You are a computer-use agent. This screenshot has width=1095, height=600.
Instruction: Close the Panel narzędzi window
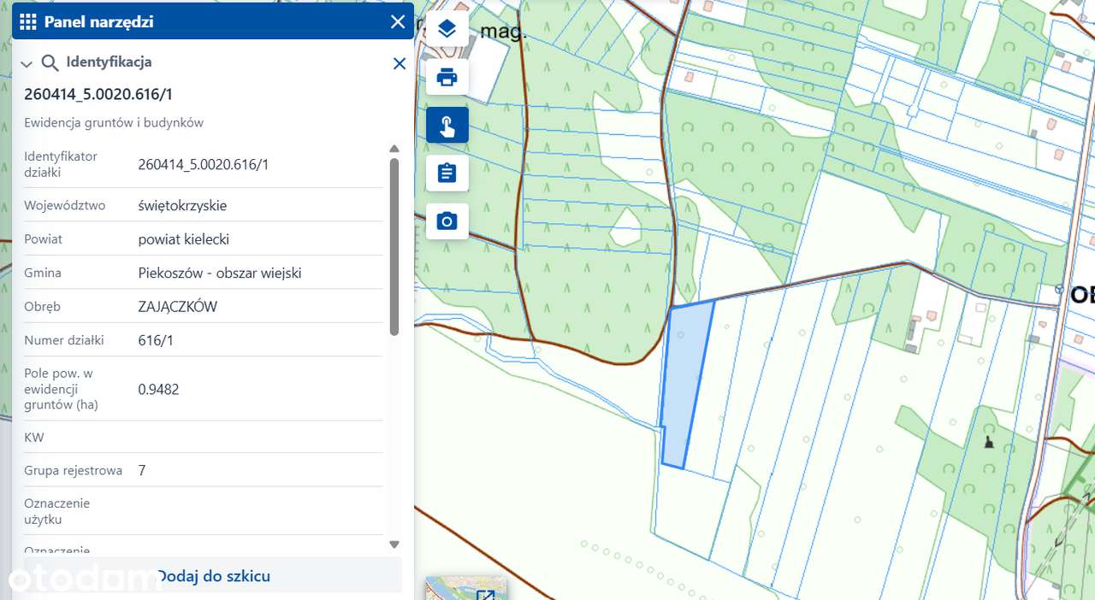pyautogui.click(x=398, y=22)
